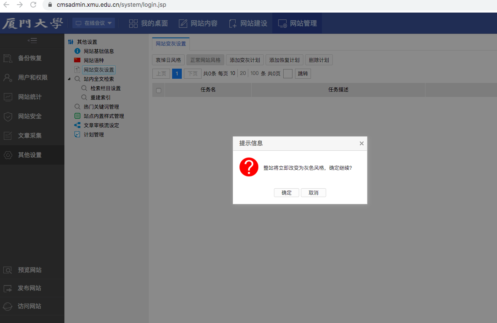
Task: Click the 访问网站 icon
Action: point(8,306)
